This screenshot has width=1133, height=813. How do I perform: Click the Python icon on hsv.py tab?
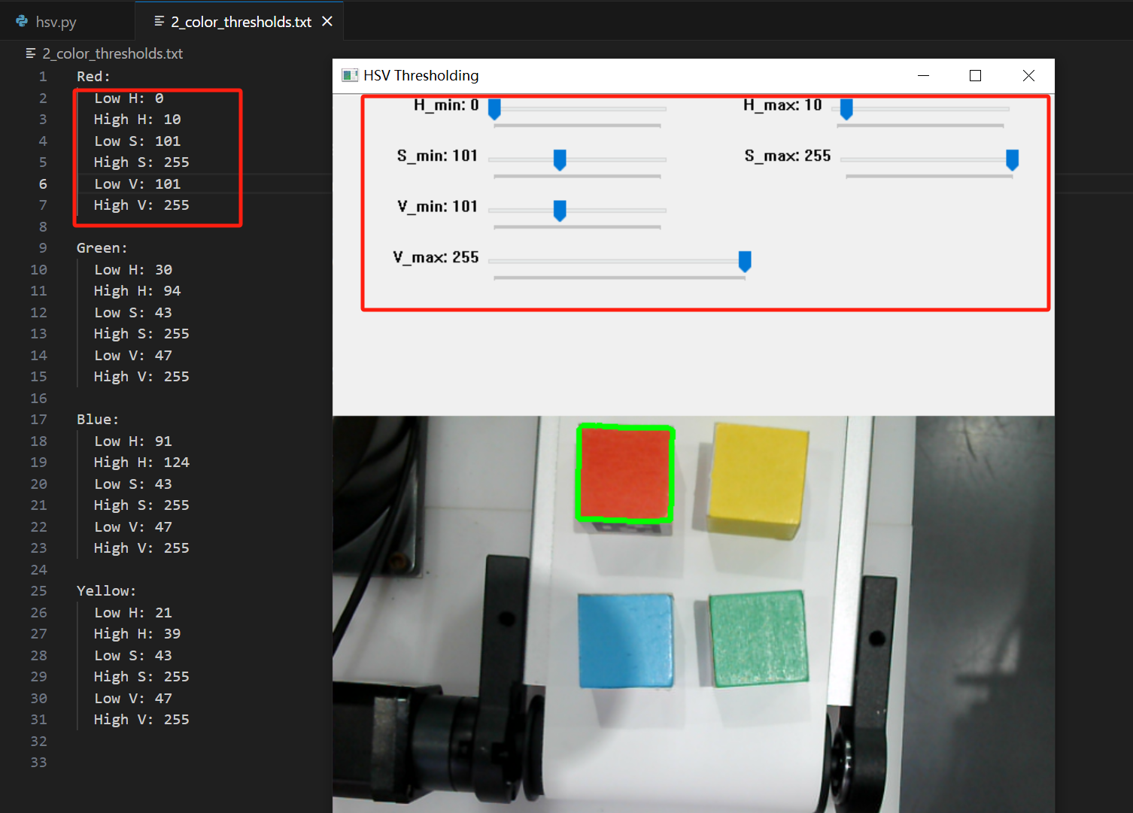pos(22,22)
